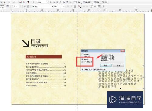Check the 轮廓笔 outline pen checkbox
The height and width of the screenshot is (111, 152).
tap(82, 54)
